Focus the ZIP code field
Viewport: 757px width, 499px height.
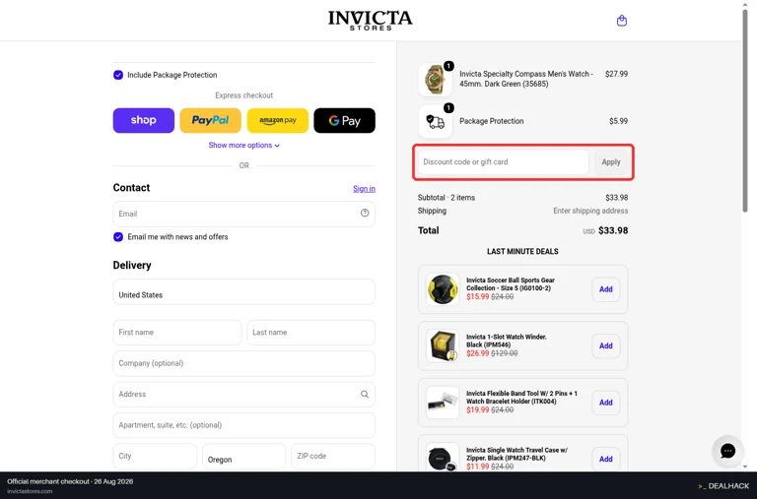coord(333,456)
